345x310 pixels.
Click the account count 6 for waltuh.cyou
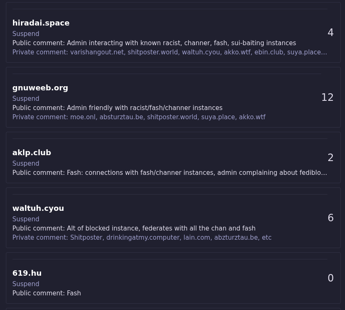[330, 218]
